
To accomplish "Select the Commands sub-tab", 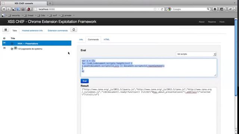I will click(x=93, y=39).
